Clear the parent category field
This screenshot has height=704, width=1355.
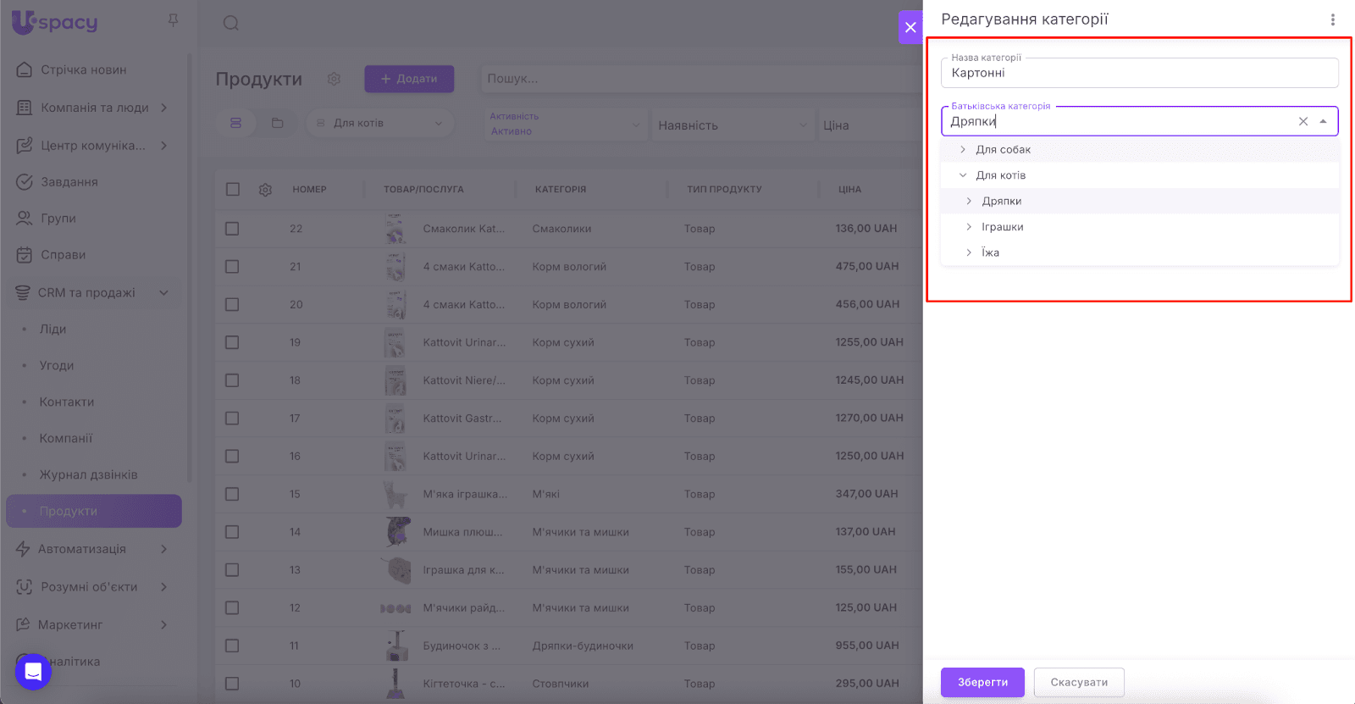1302,121
